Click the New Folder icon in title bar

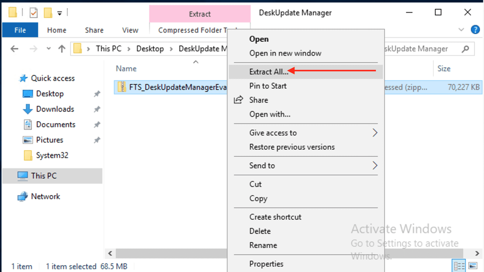click(x=48, y=13)
